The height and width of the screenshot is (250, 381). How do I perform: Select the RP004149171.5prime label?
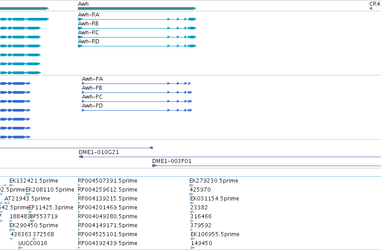click(x=107, y=225)
